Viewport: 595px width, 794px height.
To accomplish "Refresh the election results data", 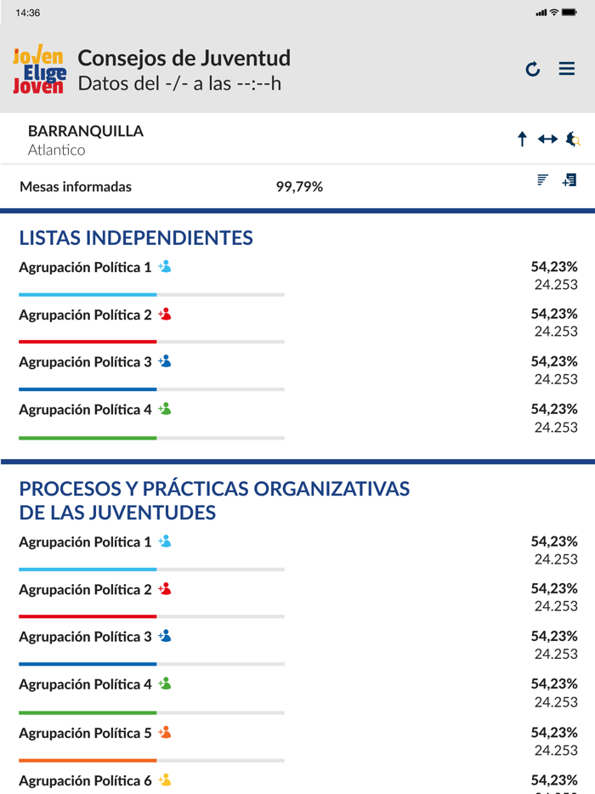I will [x=533, y=69].
